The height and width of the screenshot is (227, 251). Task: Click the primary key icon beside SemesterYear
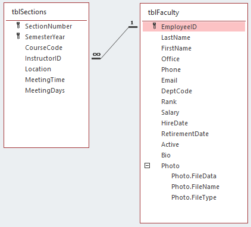18,36
